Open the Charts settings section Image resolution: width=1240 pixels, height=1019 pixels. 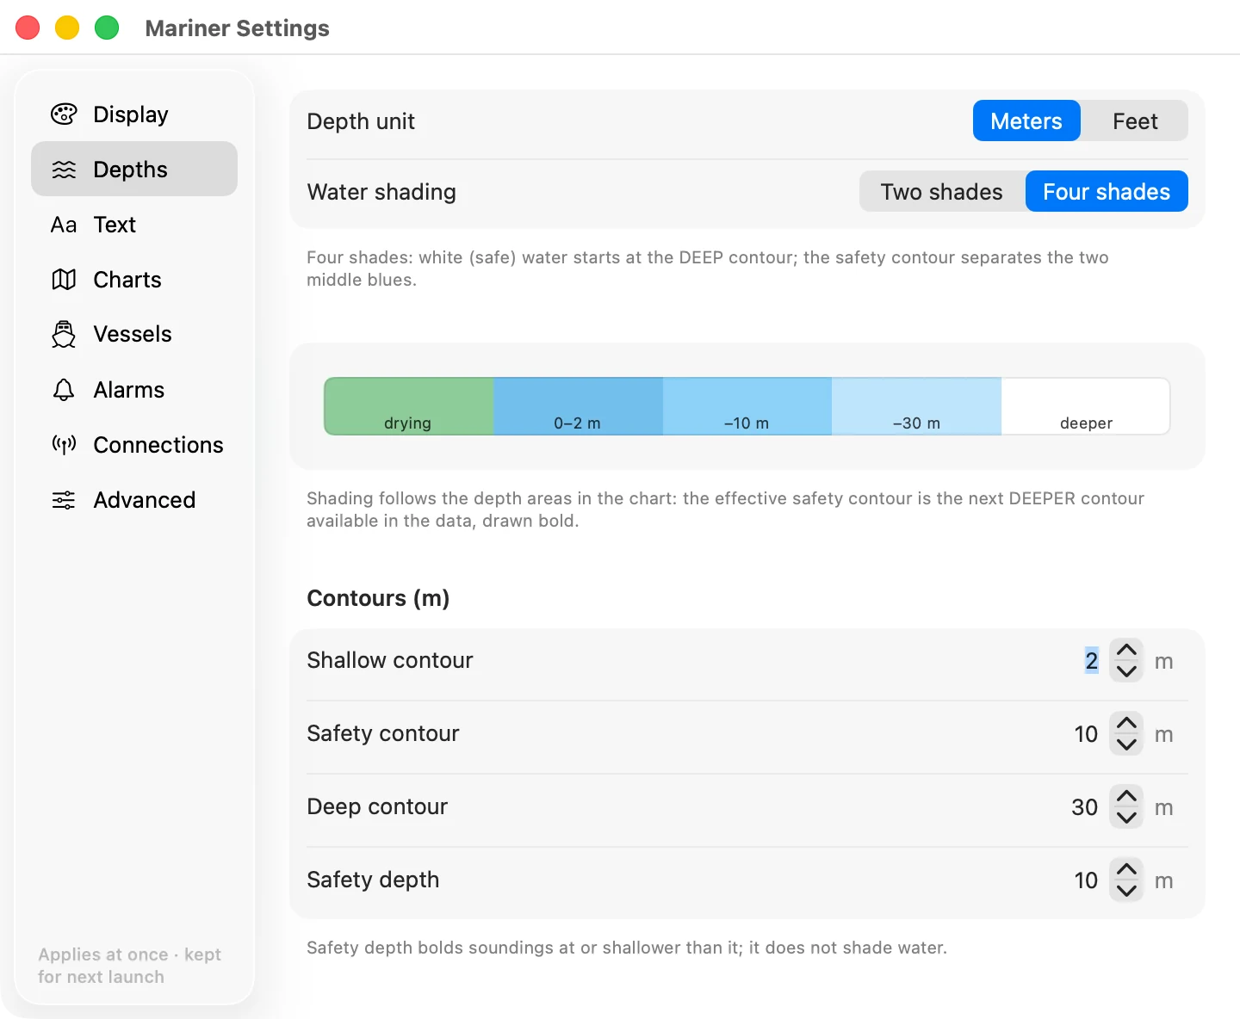pyautogui.click(x=134, y=280)
